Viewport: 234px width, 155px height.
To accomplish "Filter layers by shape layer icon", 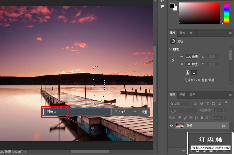I will pyautogui.click(x=214, y=103).
